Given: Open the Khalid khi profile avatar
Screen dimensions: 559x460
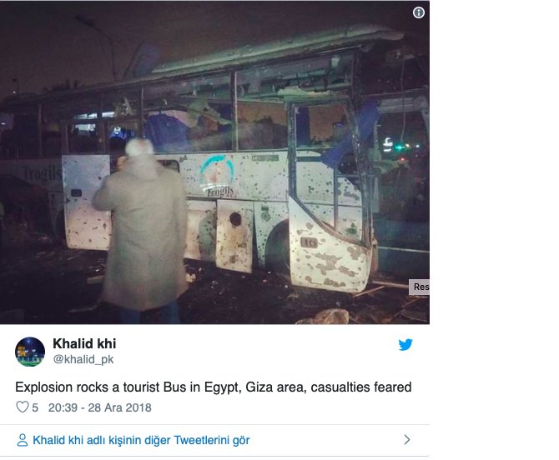Looking at the screenshot, I should pyautogui.click(x=30, y=352).
